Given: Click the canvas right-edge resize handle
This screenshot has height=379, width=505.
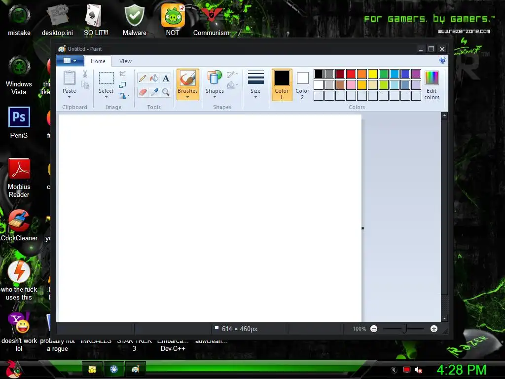Looking at the screenshot, I should click(x=362, y=228).
